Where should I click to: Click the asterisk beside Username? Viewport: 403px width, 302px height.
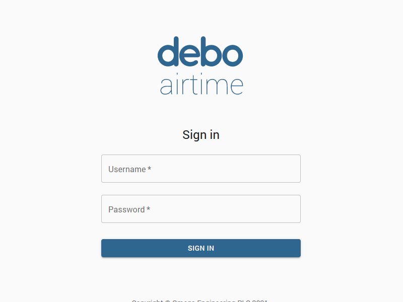point(150,169)
